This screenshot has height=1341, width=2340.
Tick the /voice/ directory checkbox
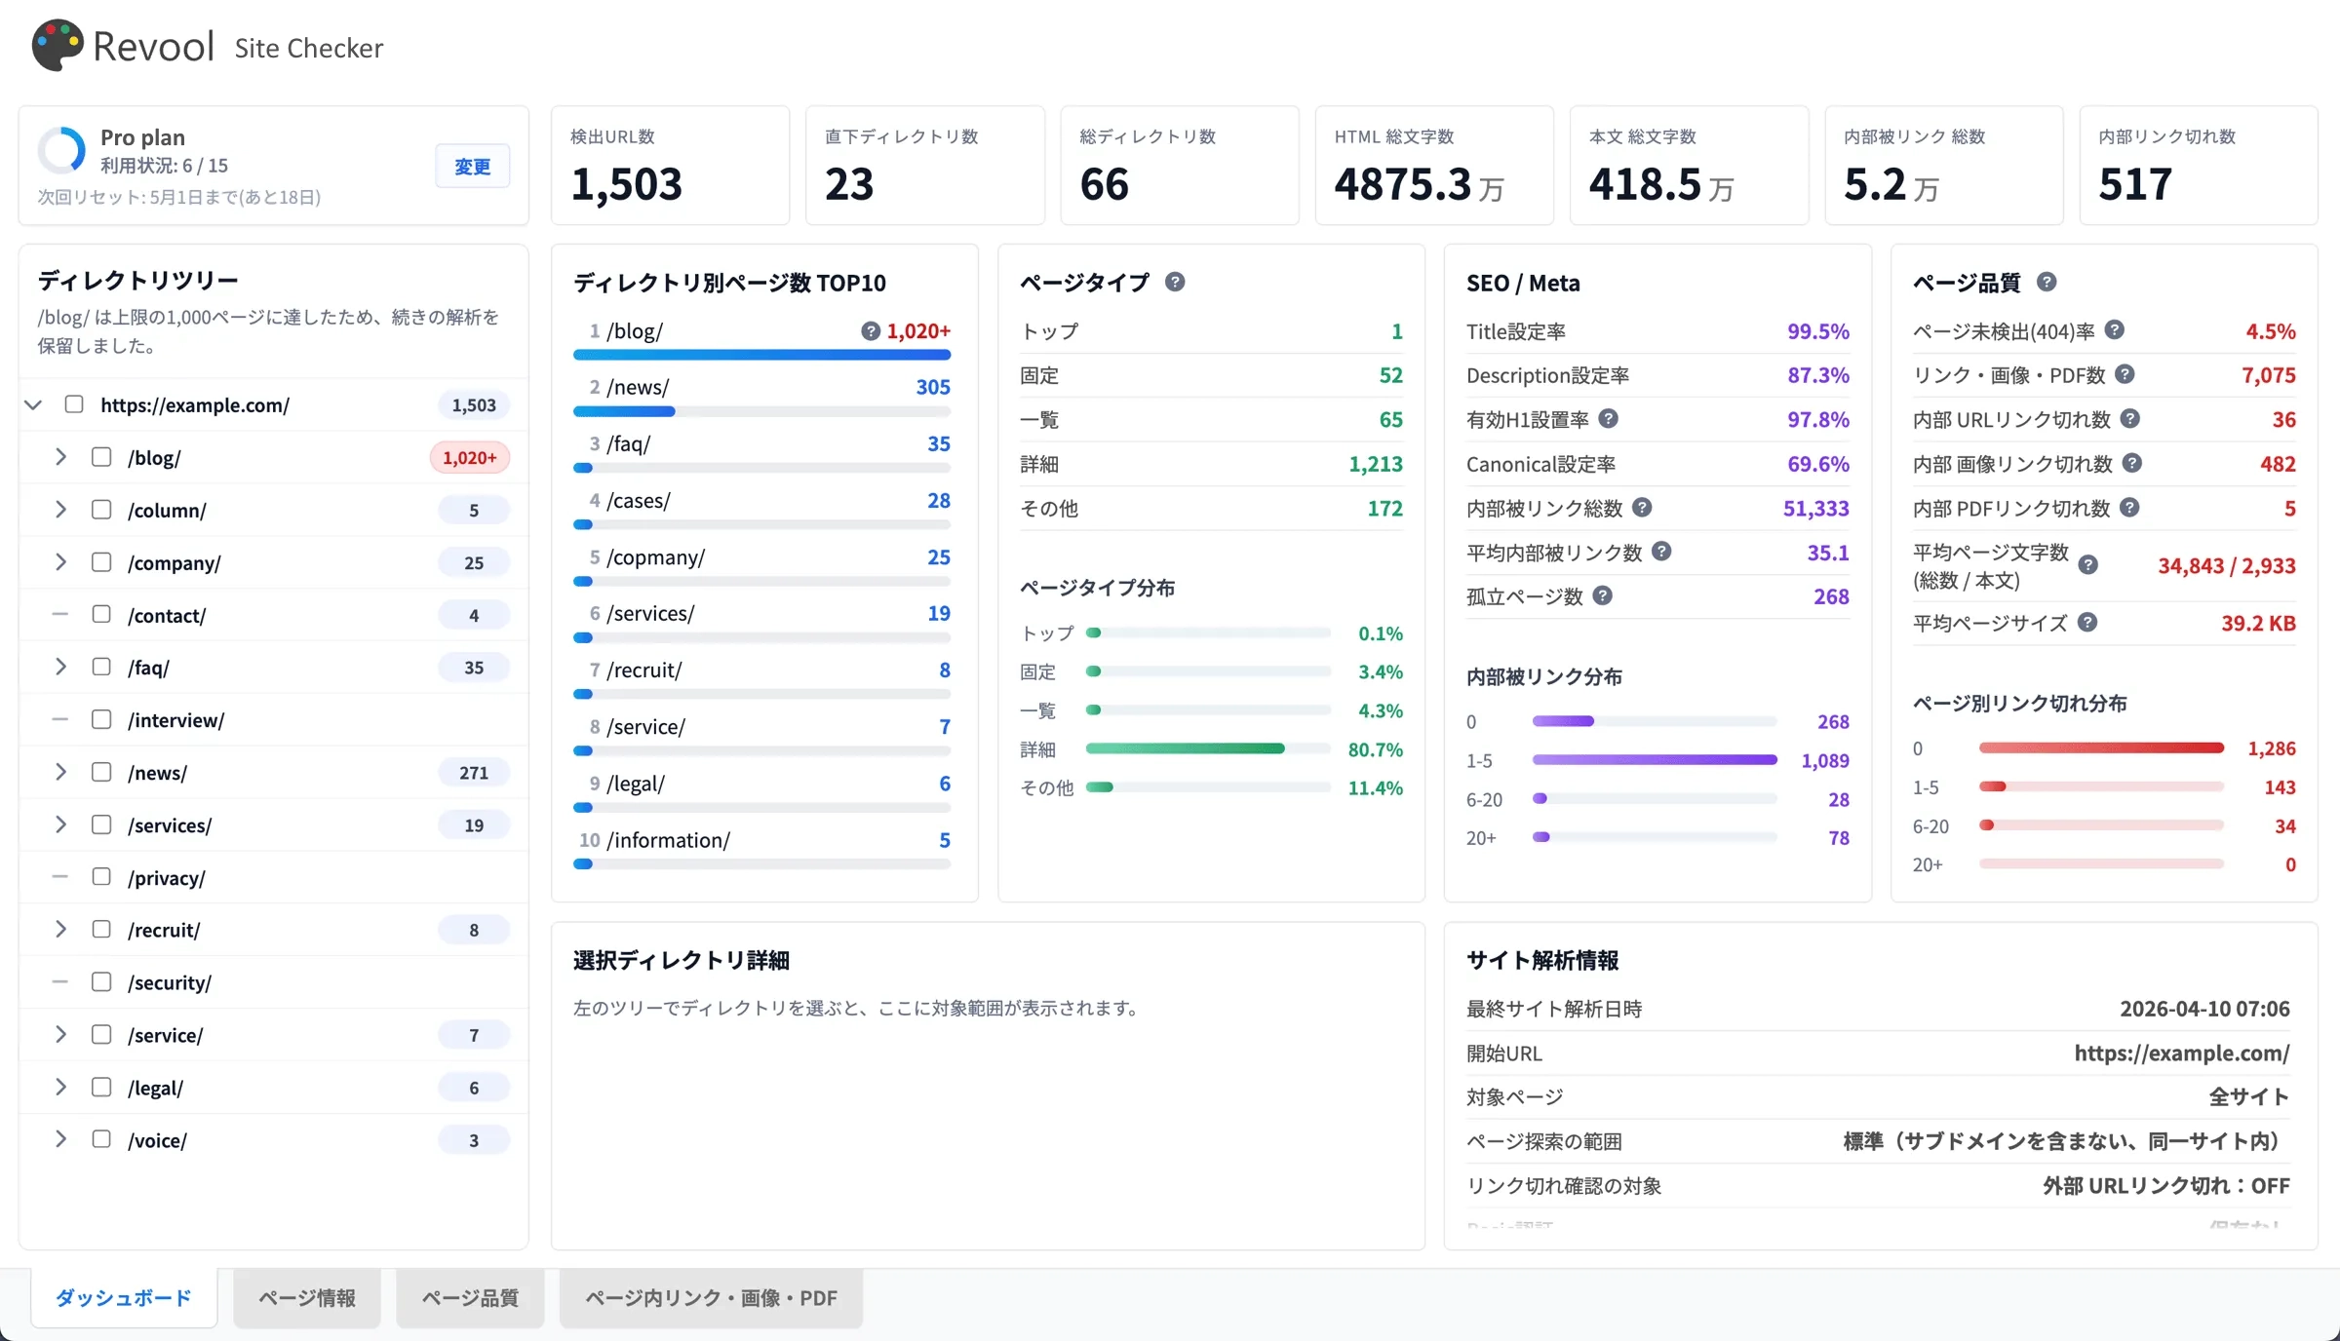(x=101, y=1139)
